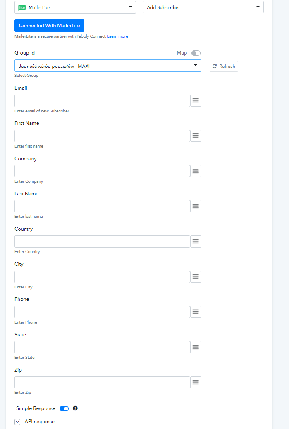
Task: Click into the State input field
Action: coord(103,347)
